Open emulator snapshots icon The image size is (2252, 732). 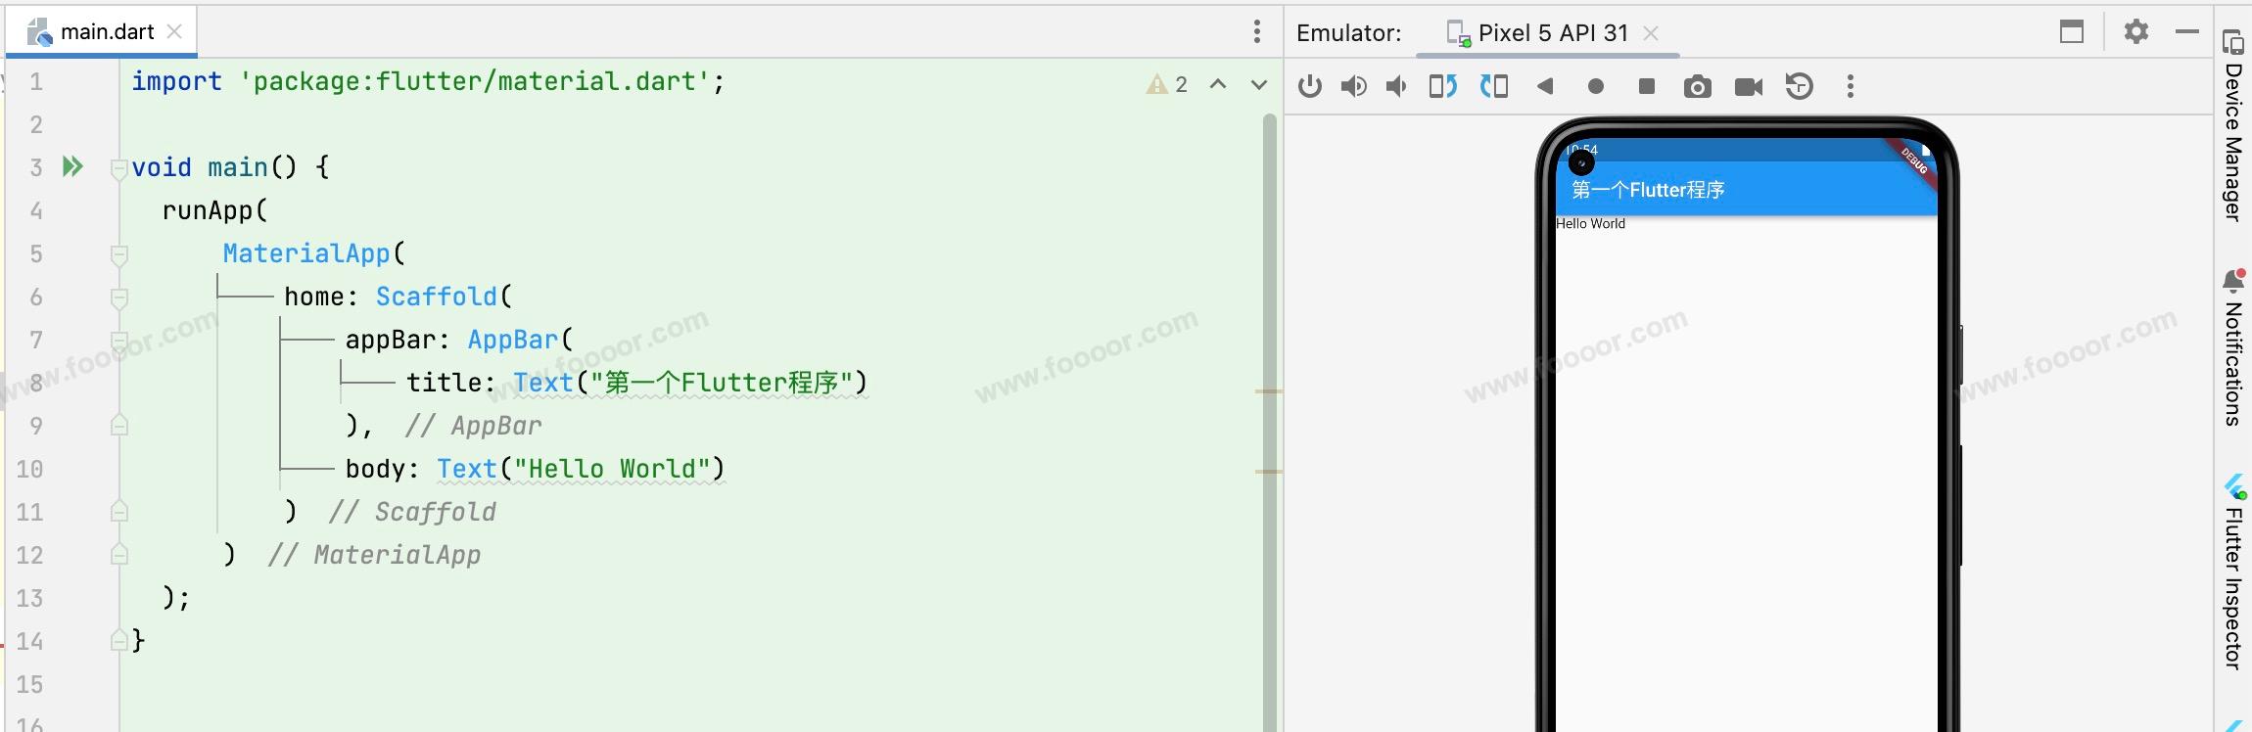(1799, 87)
